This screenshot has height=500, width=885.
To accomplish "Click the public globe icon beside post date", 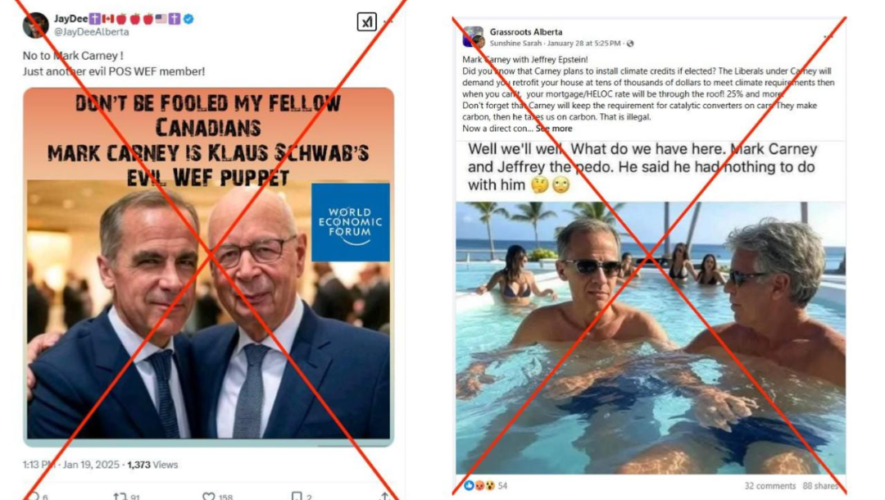I will click(x=630, y=43).
